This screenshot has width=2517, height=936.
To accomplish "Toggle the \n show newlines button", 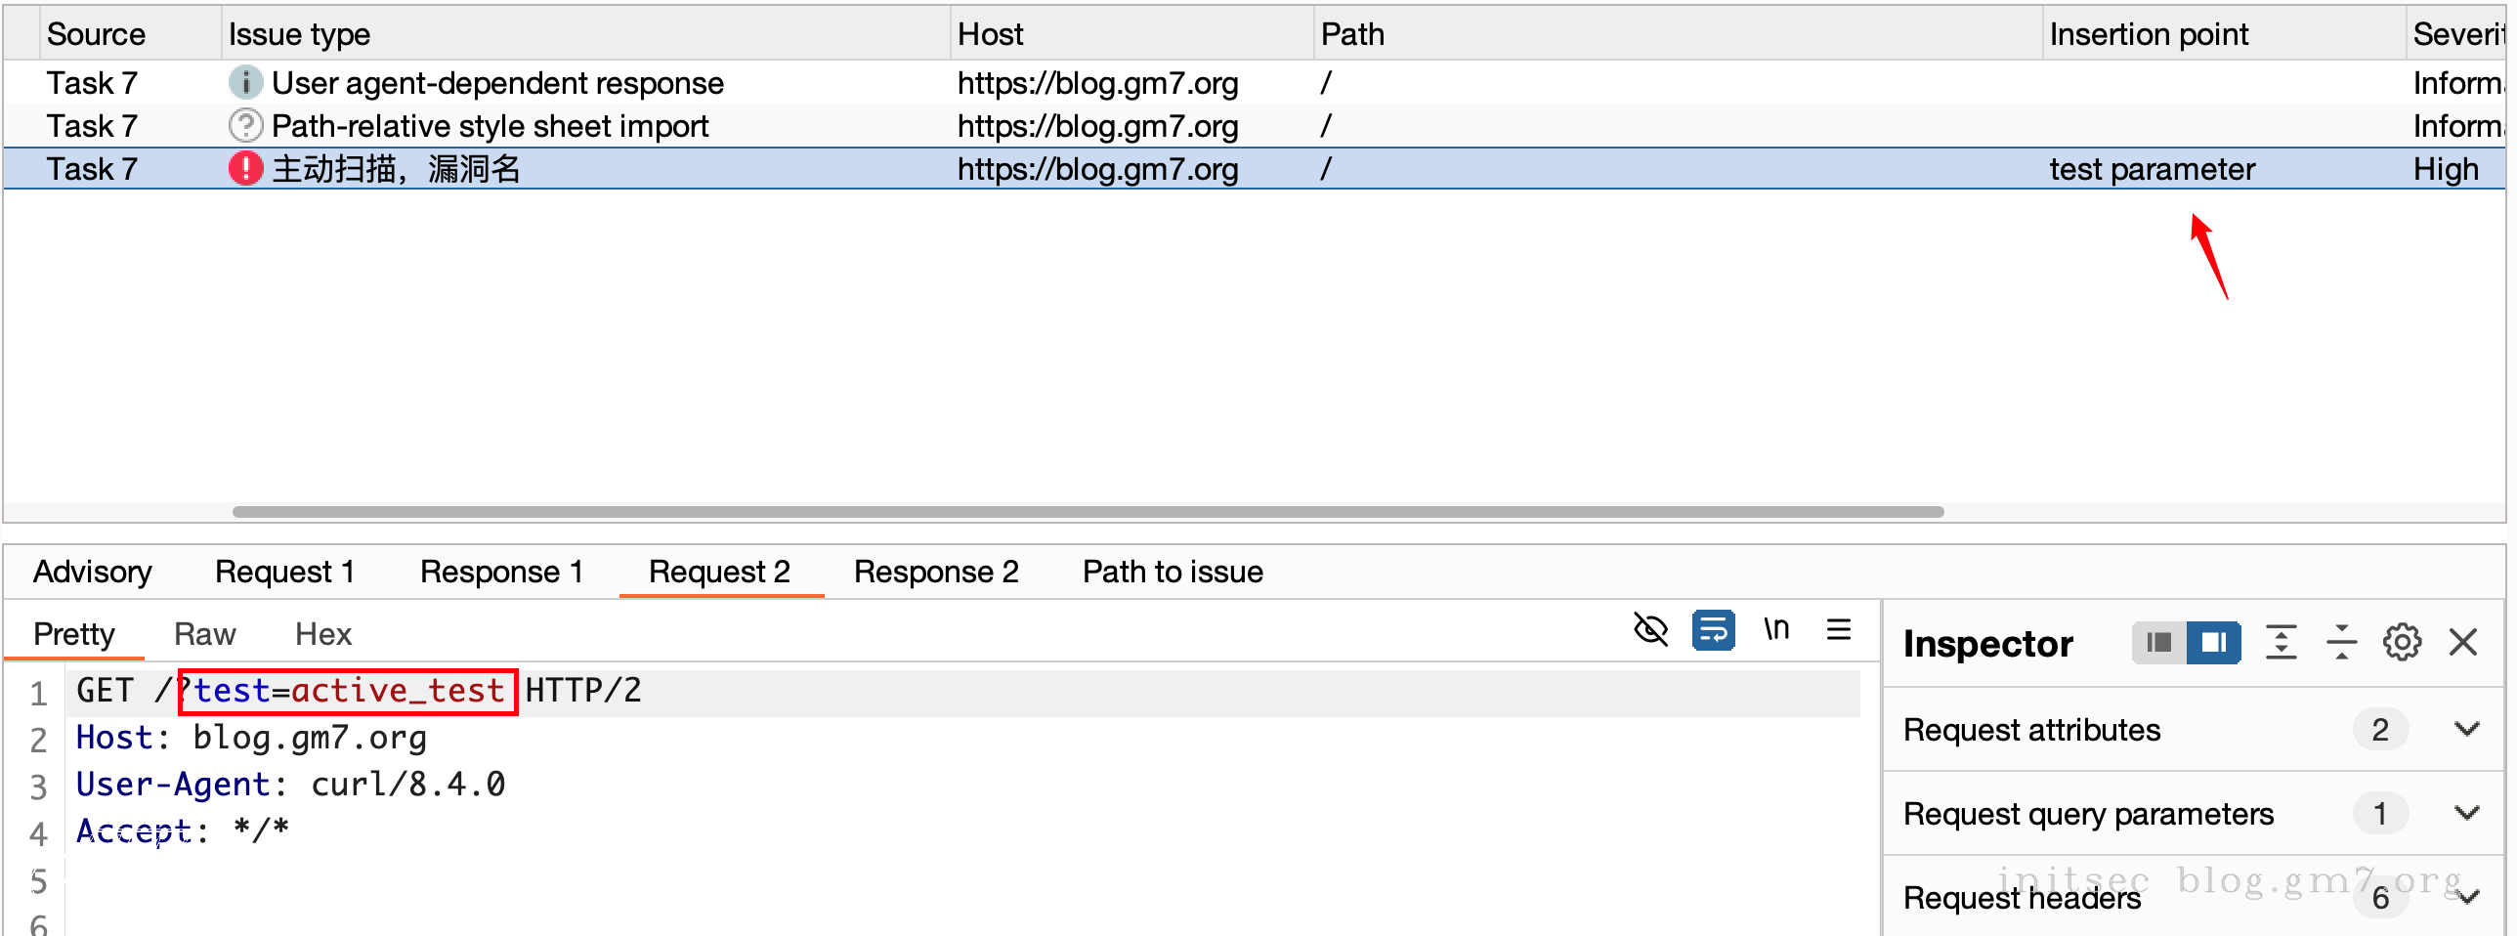I will point(1776,630).
